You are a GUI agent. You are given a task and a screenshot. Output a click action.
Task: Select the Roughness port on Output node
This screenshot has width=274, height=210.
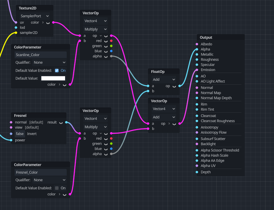pos(197,60)
